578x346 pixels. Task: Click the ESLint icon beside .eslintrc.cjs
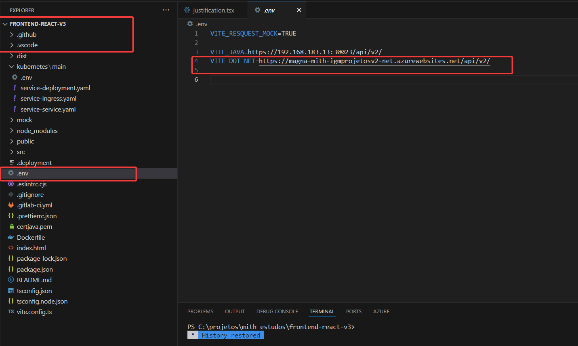11,184
